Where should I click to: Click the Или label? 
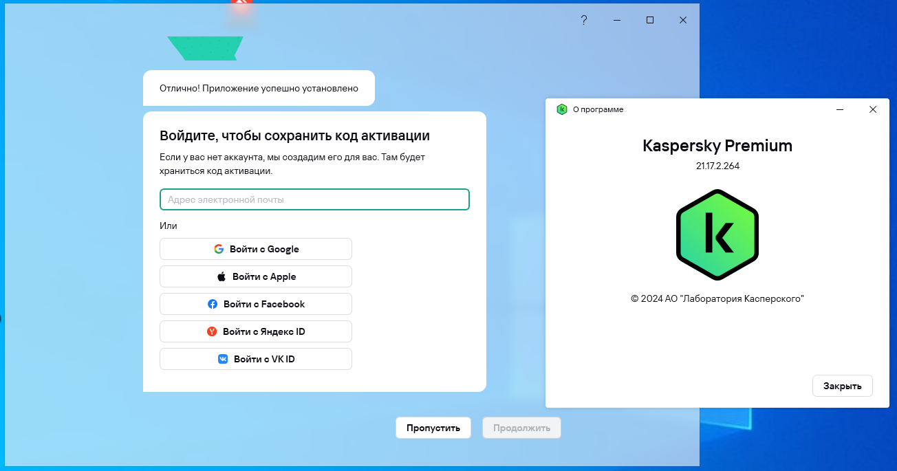169,226
